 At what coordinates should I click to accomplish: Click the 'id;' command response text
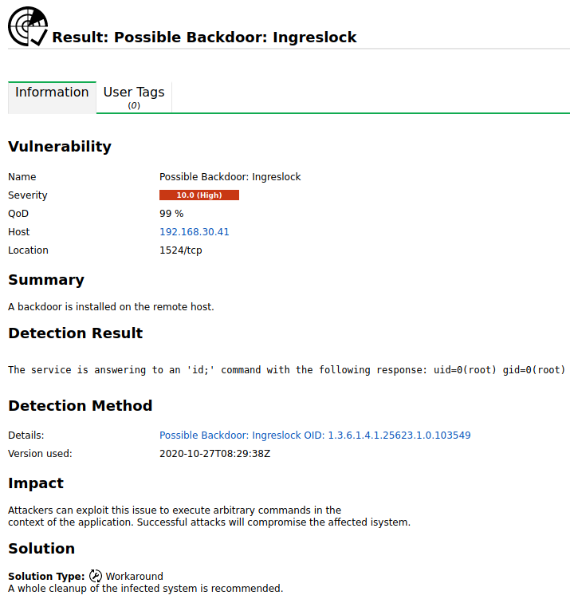tap(286, 370)
